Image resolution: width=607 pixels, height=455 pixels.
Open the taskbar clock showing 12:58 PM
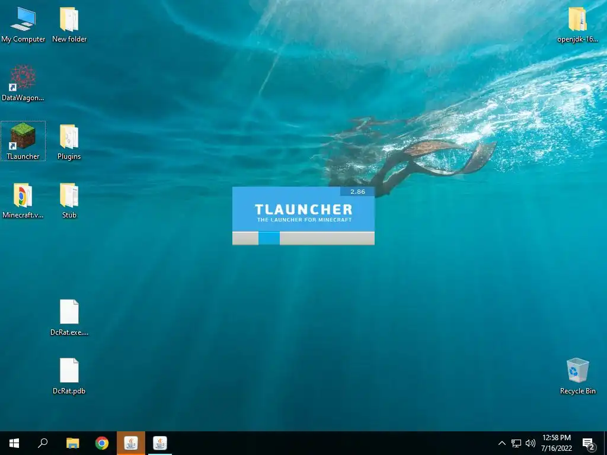(x=556, y=443)
